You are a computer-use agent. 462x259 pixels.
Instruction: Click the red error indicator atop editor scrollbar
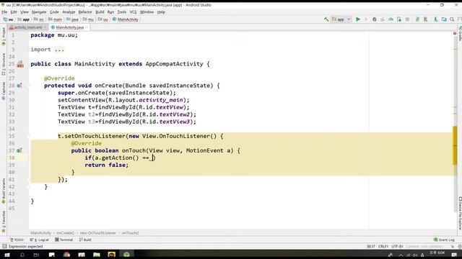click(455, 34)
